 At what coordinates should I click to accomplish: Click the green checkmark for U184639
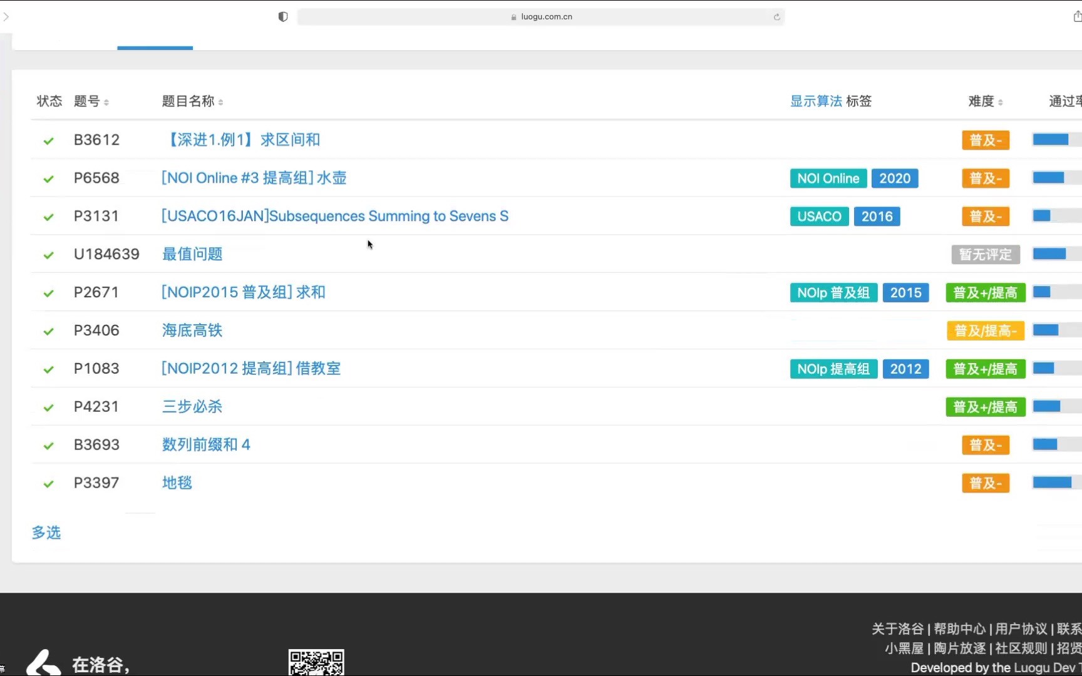click(x=48, y=255)
